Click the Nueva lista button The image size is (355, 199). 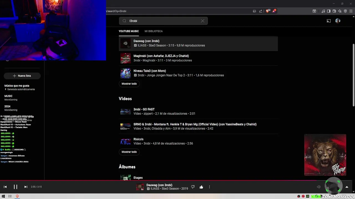[22, 76]
